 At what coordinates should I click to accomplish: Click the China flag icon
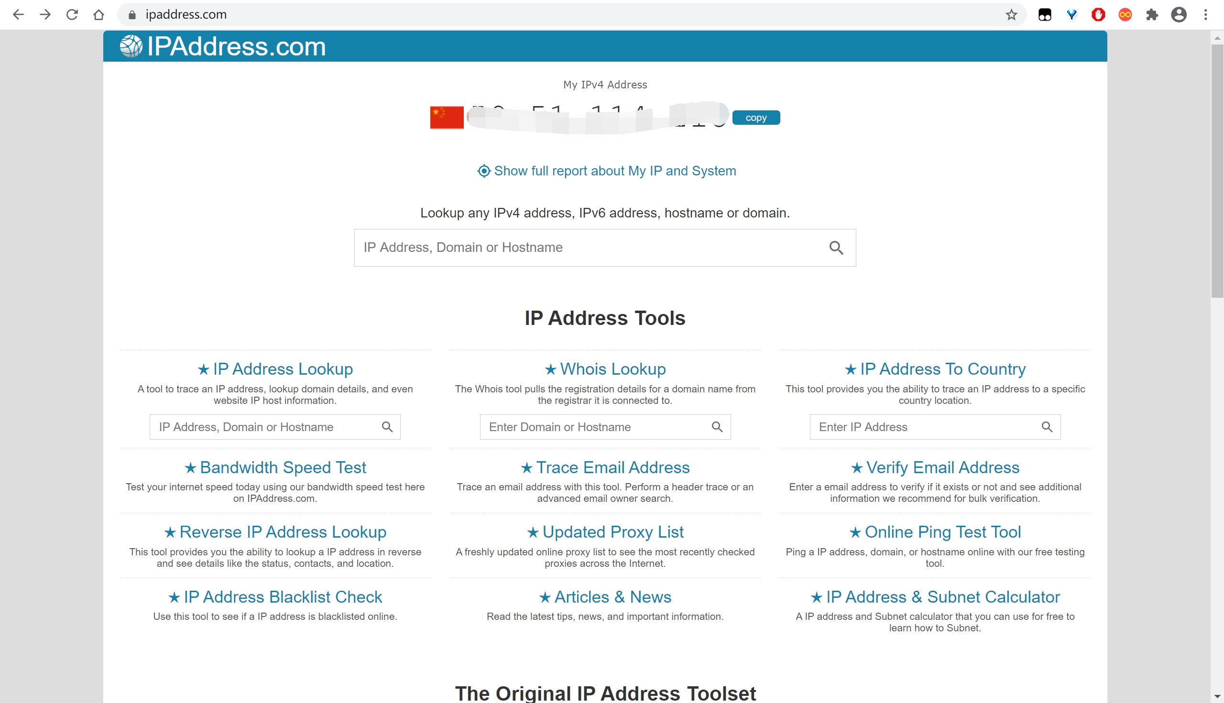pos(446,118)
